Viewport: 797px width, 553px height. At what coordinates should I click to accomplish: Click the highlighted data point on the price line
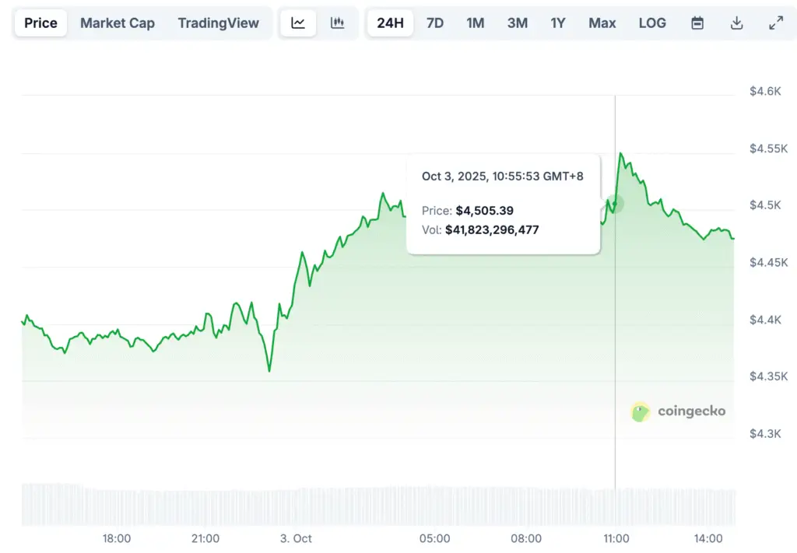[x=616, y=205]
